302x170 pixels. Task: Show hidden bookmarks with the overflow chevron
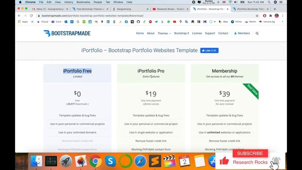coord(282,22)
